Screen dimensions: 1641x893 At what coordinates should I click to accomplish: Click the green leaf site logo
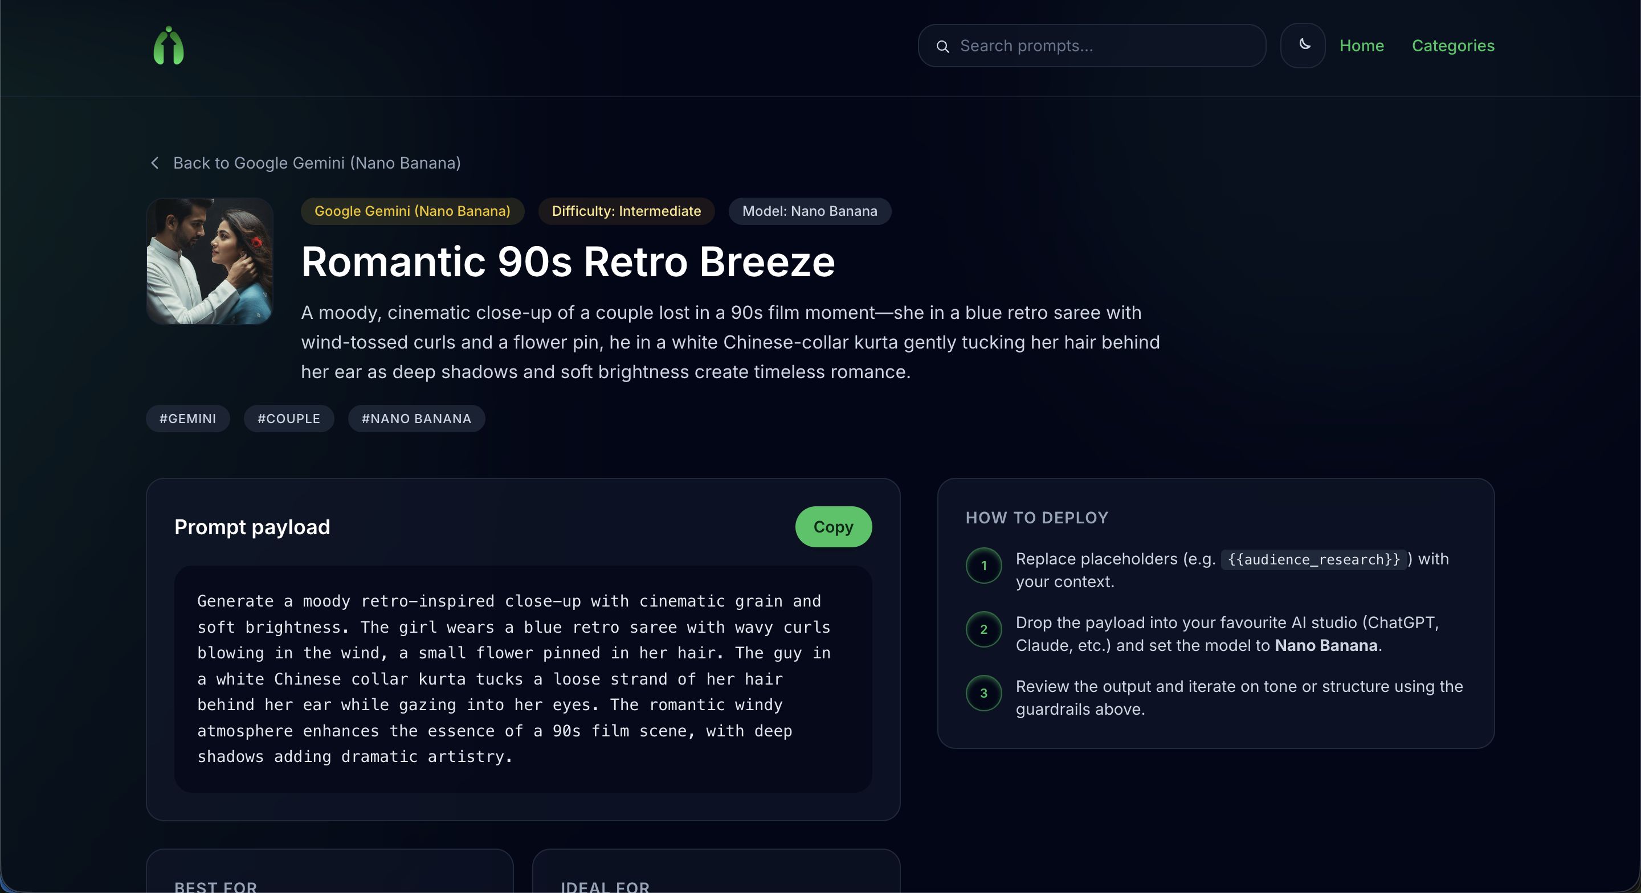tap(168, 46)
